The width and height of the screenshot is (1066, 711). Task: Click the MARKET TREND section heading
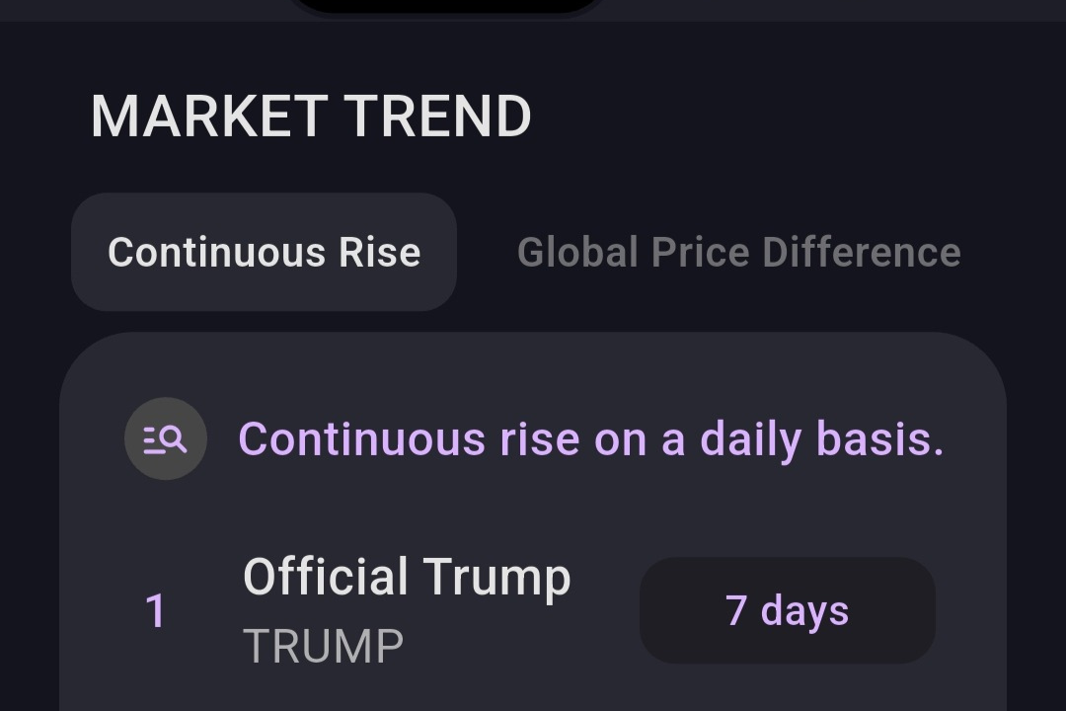(311, 115)
